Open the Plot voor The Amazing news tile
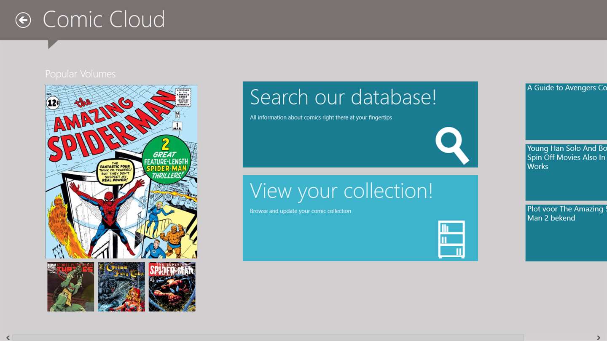 pos(566,233)
